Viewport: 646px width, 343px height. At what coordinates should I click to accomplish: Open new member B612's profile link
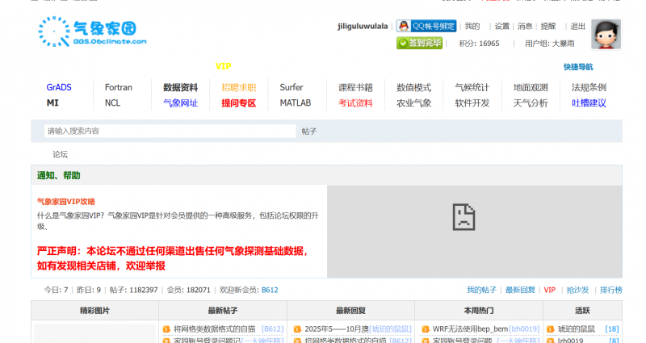(x=270, y=290)
